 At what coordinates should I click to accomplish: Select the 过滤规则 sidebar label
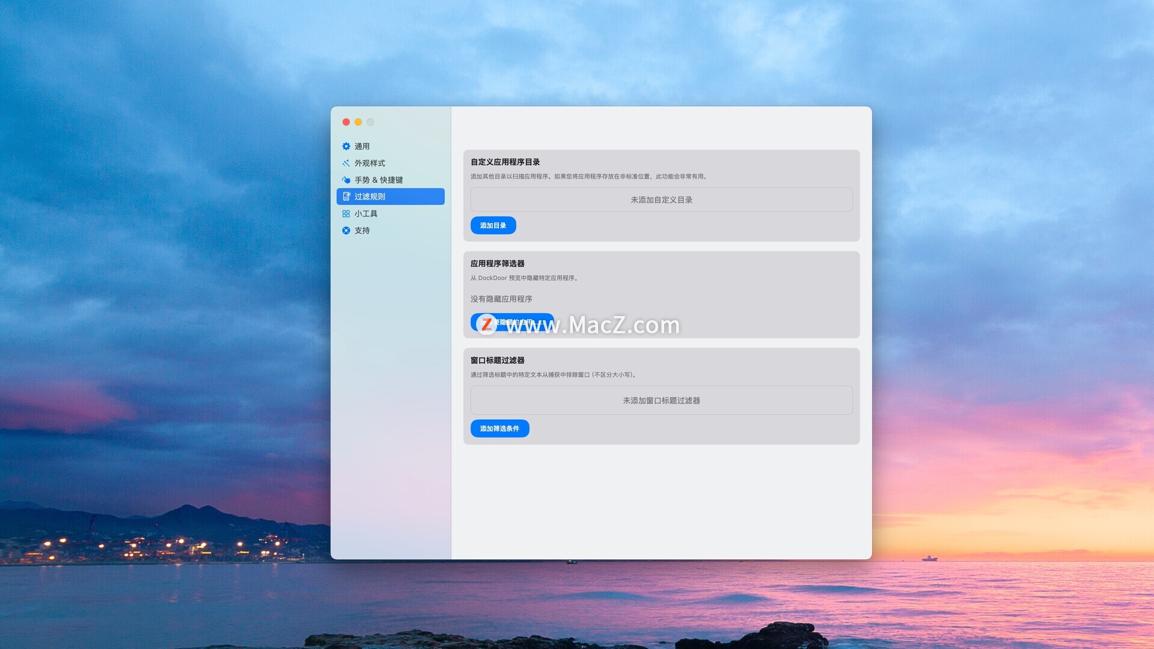pos(370,197)
